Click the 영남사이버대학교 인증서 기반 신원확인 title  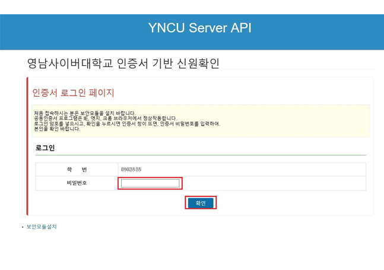point(123,63)
